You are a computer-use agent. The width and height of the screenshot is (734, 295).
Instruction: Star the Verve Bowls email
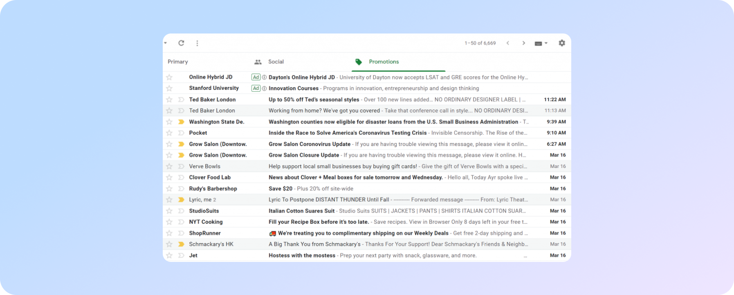click(x=169, y=166)
